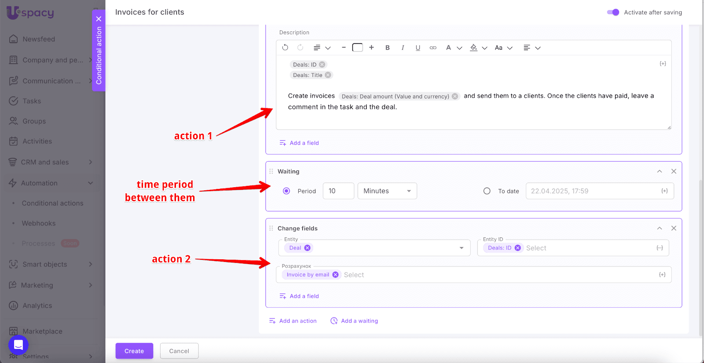Screen dimensions: 704x363
Task: Open the Entity dropdown with Deal
Action: [x=461, y=248]
